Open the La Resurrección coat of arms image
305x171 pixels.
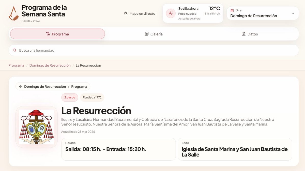[37, 127]
